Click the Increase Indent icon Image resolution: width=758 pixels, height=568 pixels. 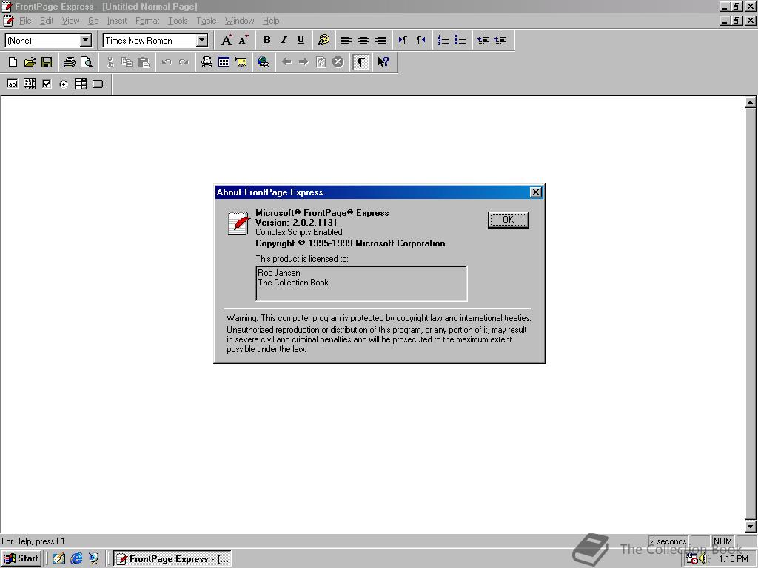point(500,40)
